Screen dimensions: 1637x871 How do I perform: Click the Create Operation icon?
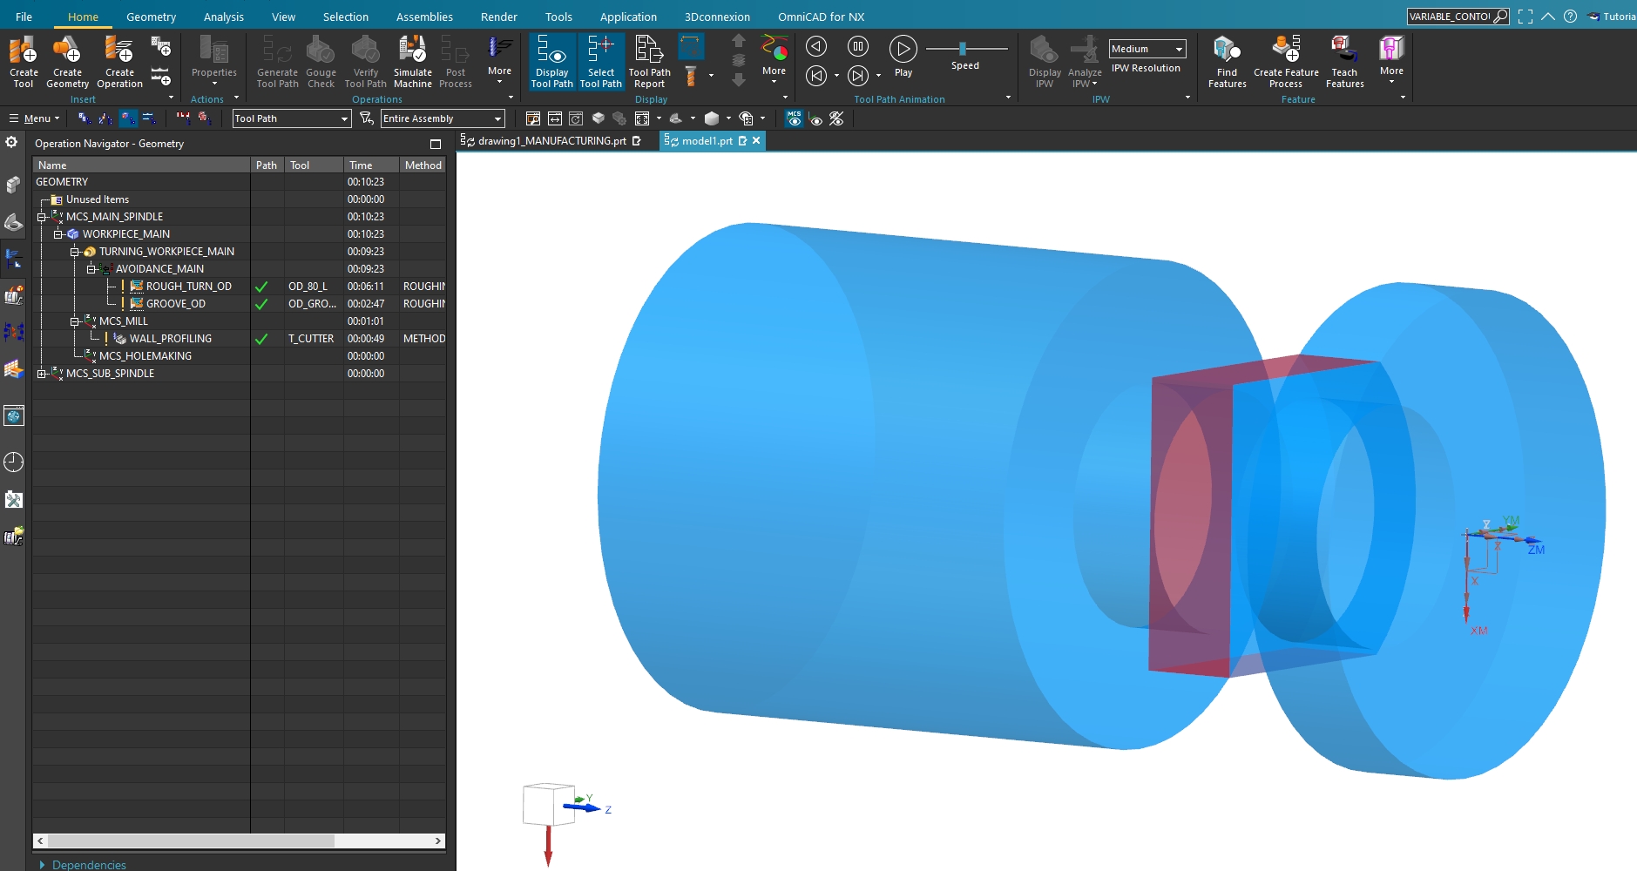pos(119,61)
